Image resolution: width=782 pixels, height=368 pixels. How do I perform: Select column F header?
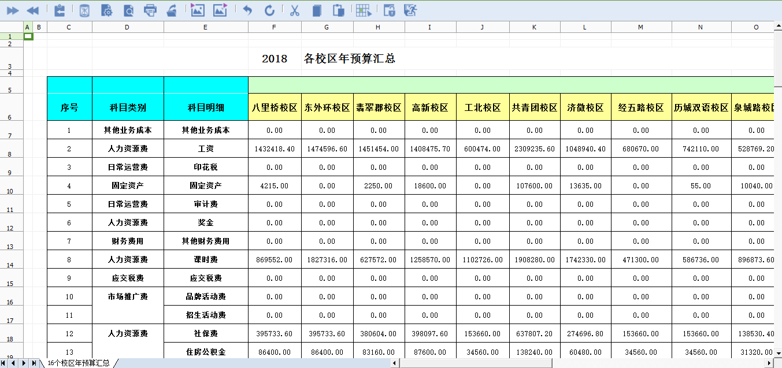pos(275,27)
